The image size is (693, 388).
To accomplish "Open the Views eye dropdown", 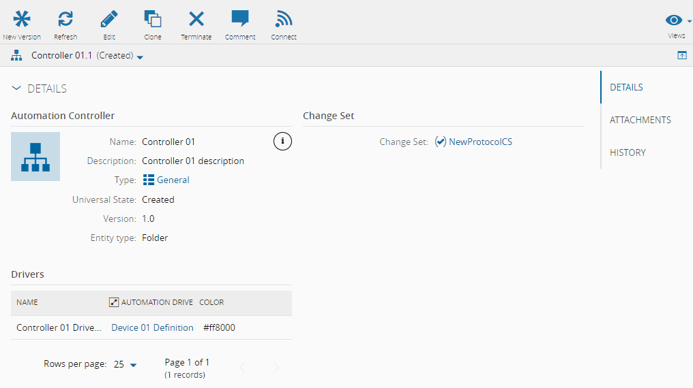I will 677,21.
